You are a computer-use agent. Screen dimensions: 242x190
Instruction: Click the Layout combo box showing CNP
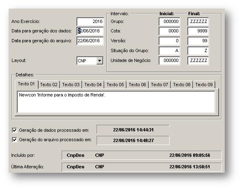pos(90,61)
